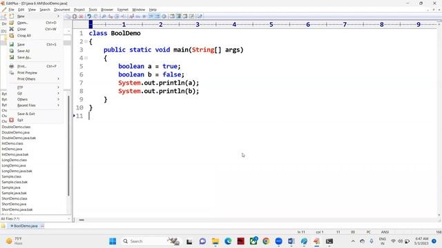This screenshot has width=442, height=248.
Task: Open the View menu
Action: [32, 10]
